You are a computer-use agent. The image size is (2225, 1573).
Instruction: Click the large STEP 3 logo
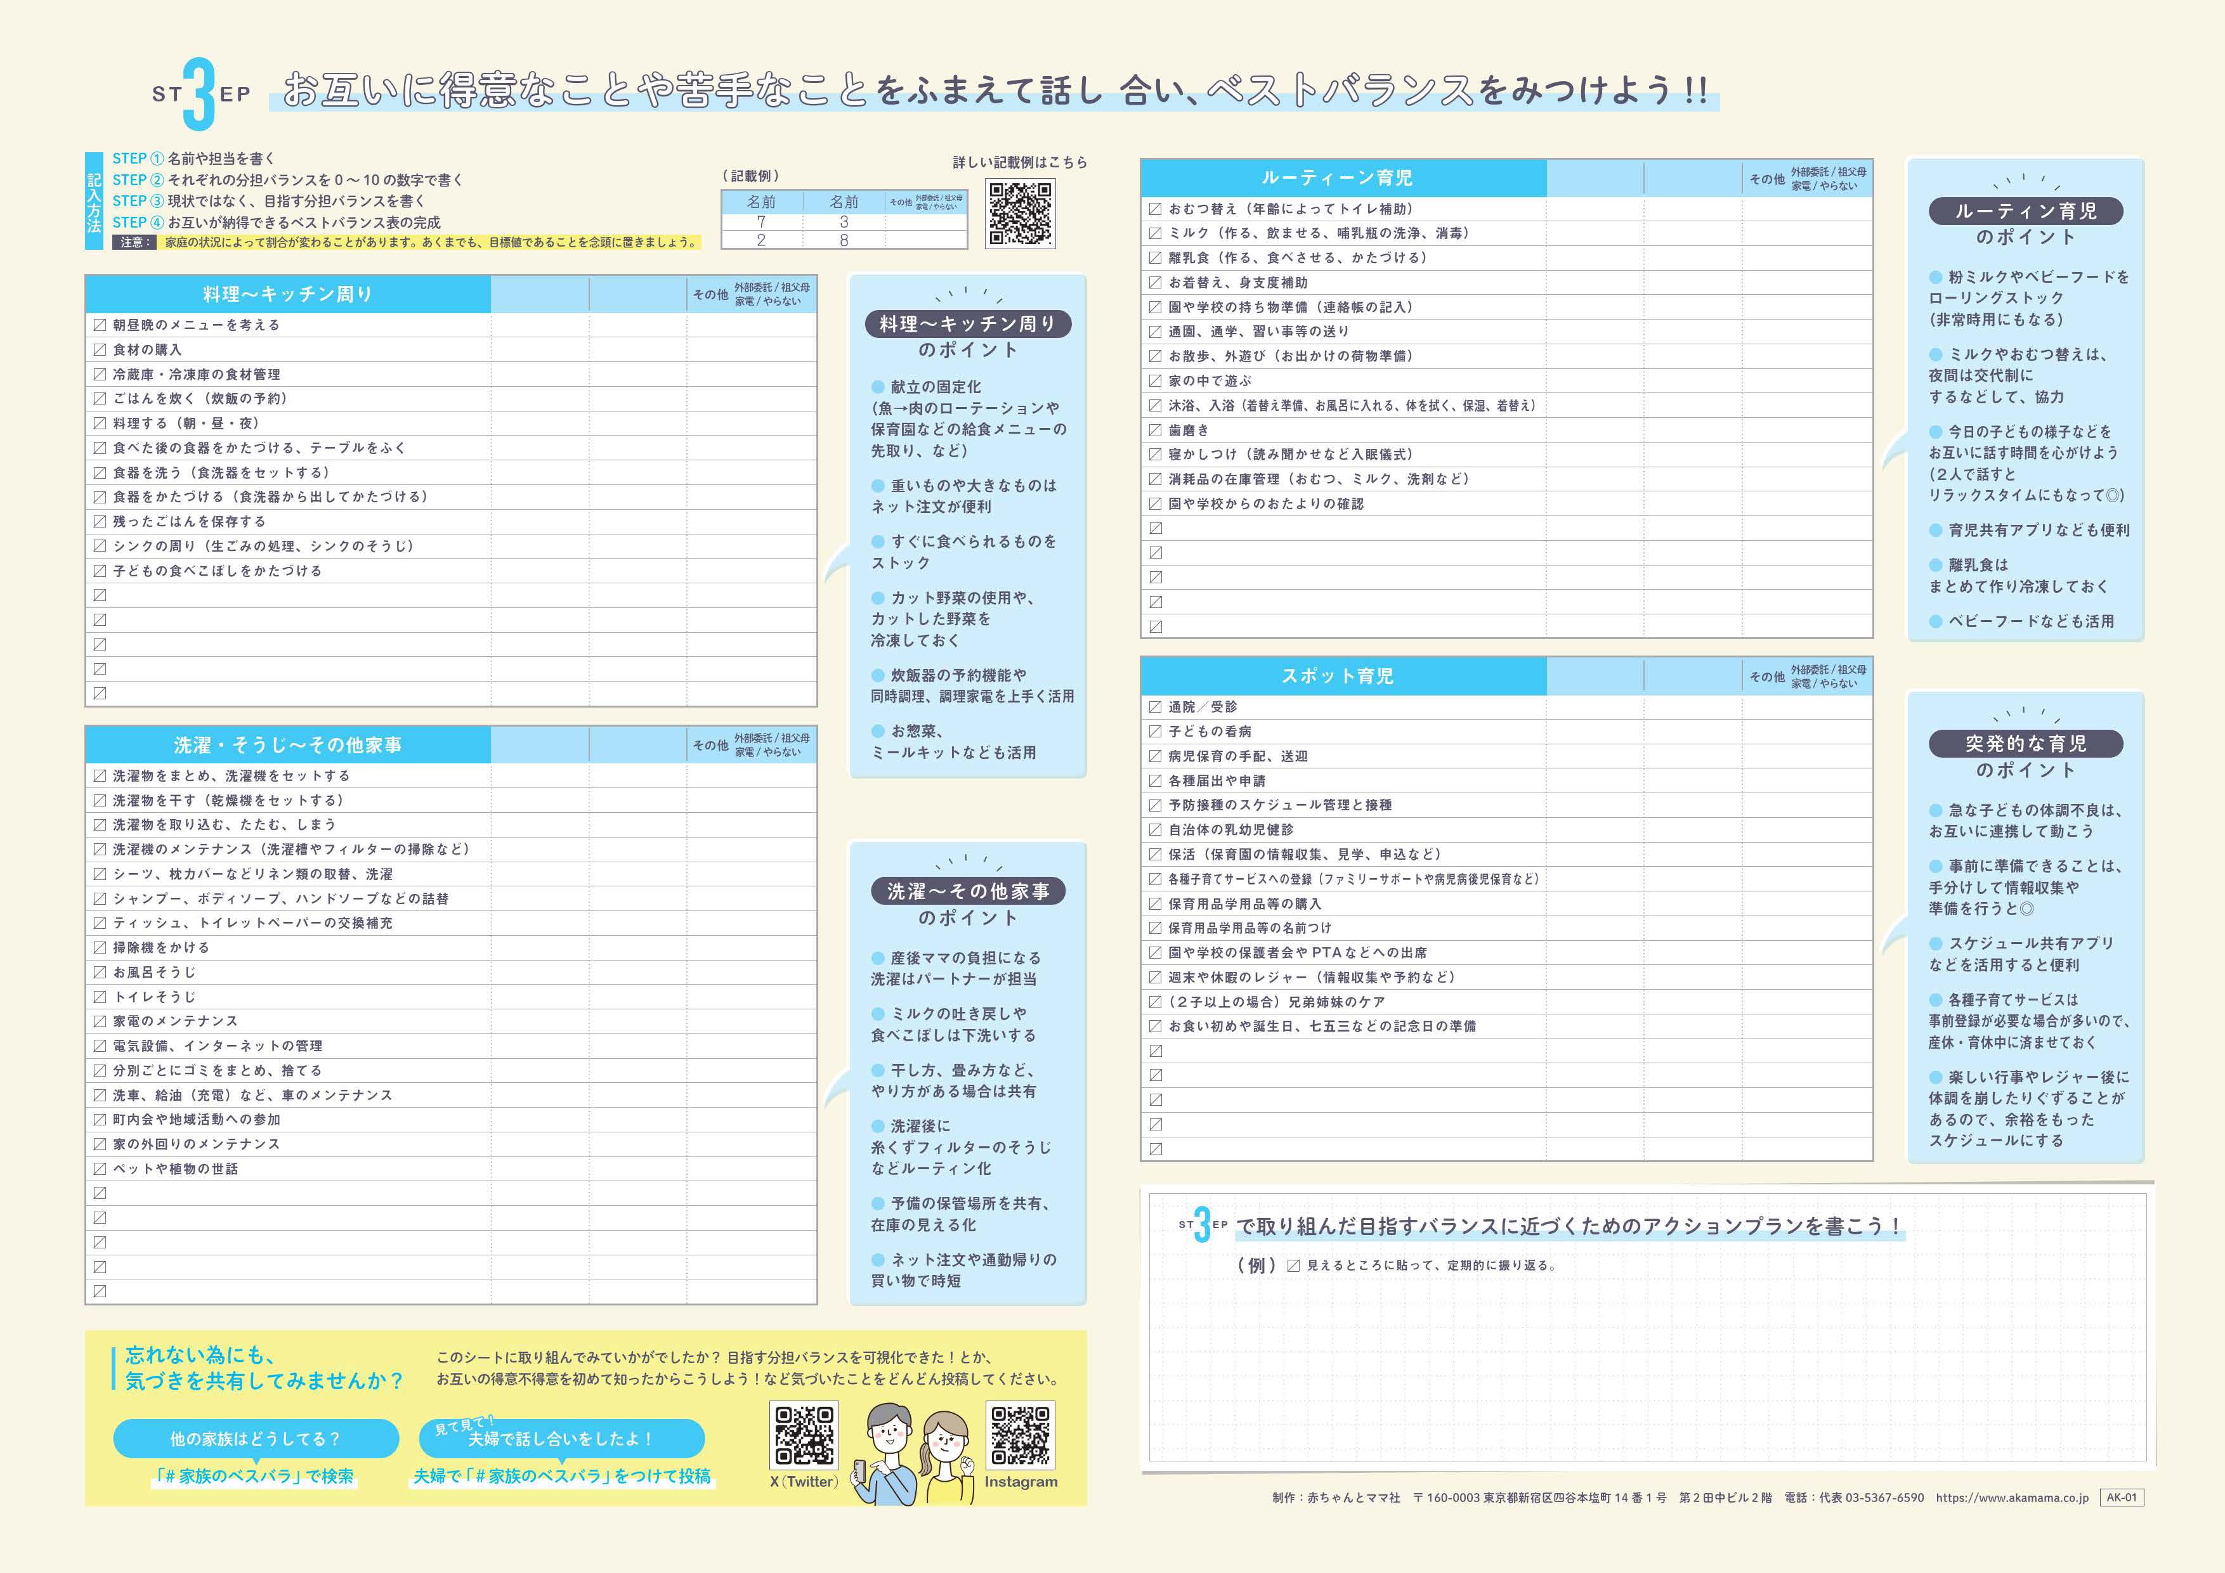(x=200, y=94)
